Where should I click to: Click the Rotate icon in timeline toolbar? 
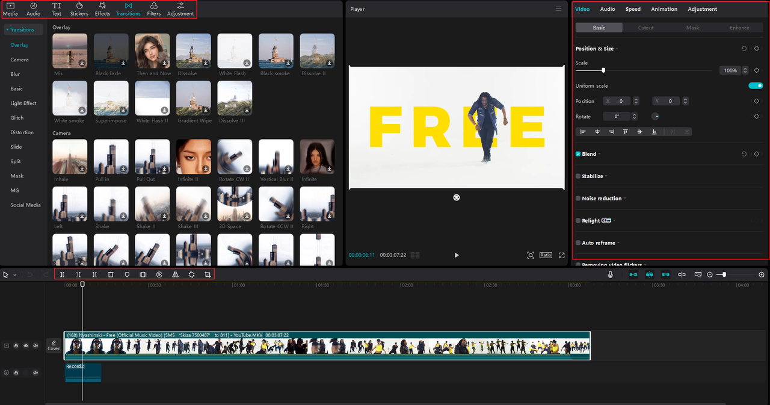click(x=191, y=274)
